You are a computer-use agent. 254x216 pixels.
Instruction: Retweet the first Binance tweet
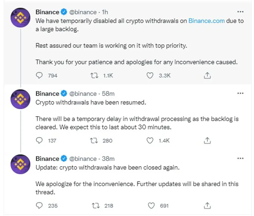pyautogui.click(x=94, y=75)
